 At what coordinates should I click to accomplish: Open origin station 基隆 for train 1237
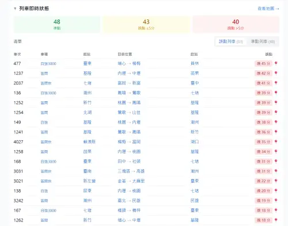click(x=88, y=73)
